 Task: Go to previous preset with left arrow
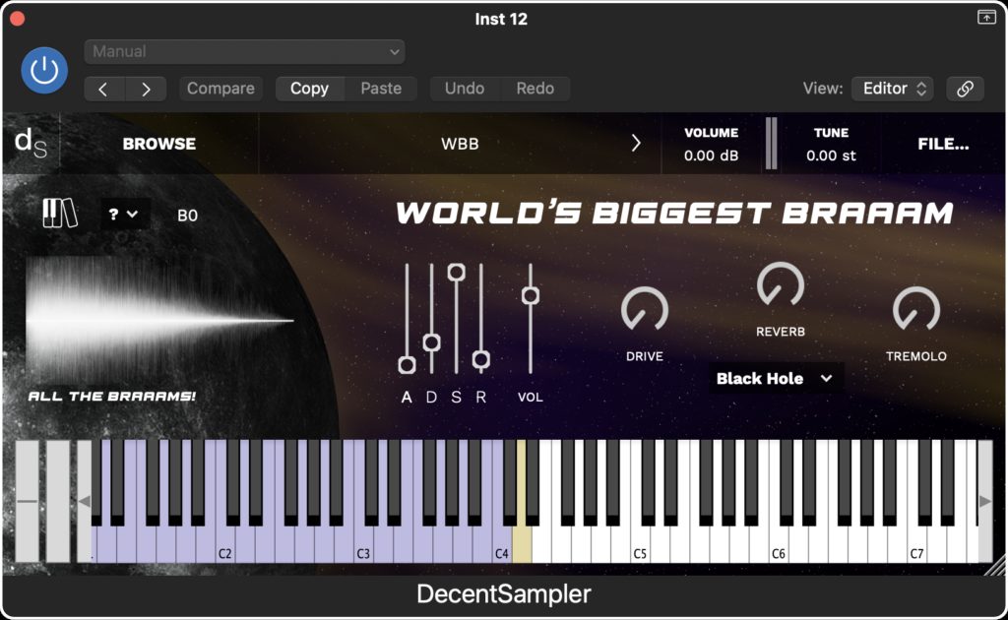coord(104,89)
